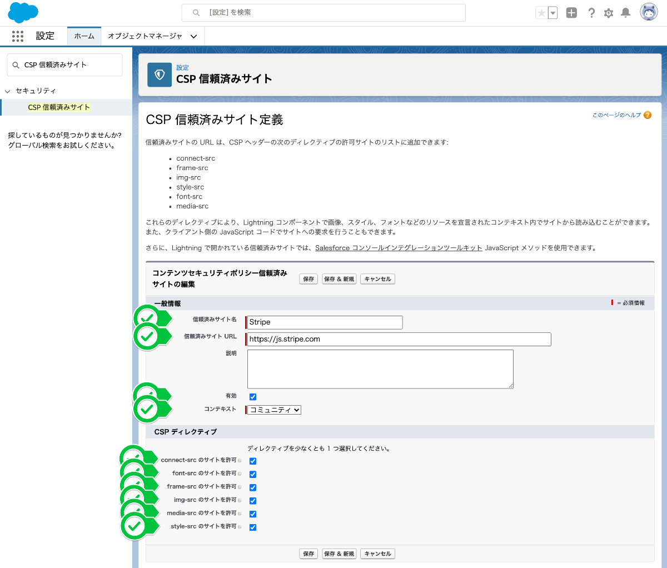The height and width of the screenshot is (568, 667).
Task: Click the 一般情報 section header
Action: point(400,303)
